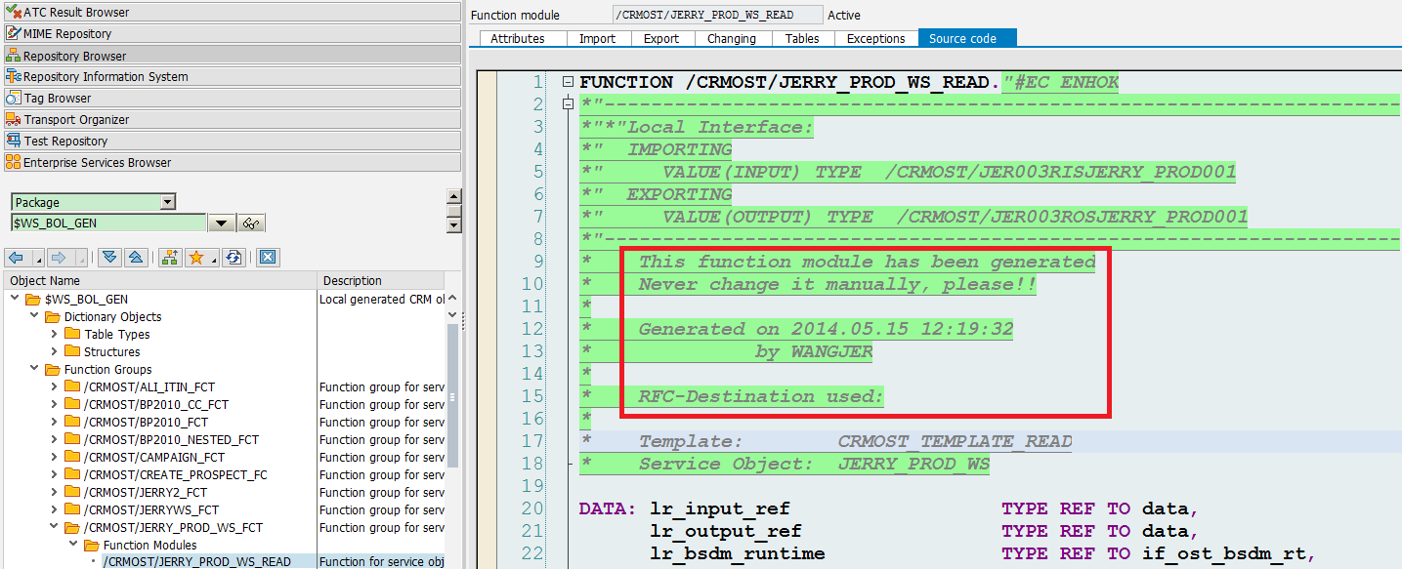
Task: Switch to the Repository Browser
Action: coord(231,56)
